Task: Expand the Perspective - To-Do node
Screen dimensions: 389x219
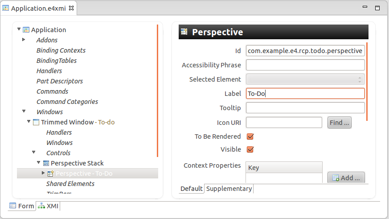Action: (x=43, y=173)
